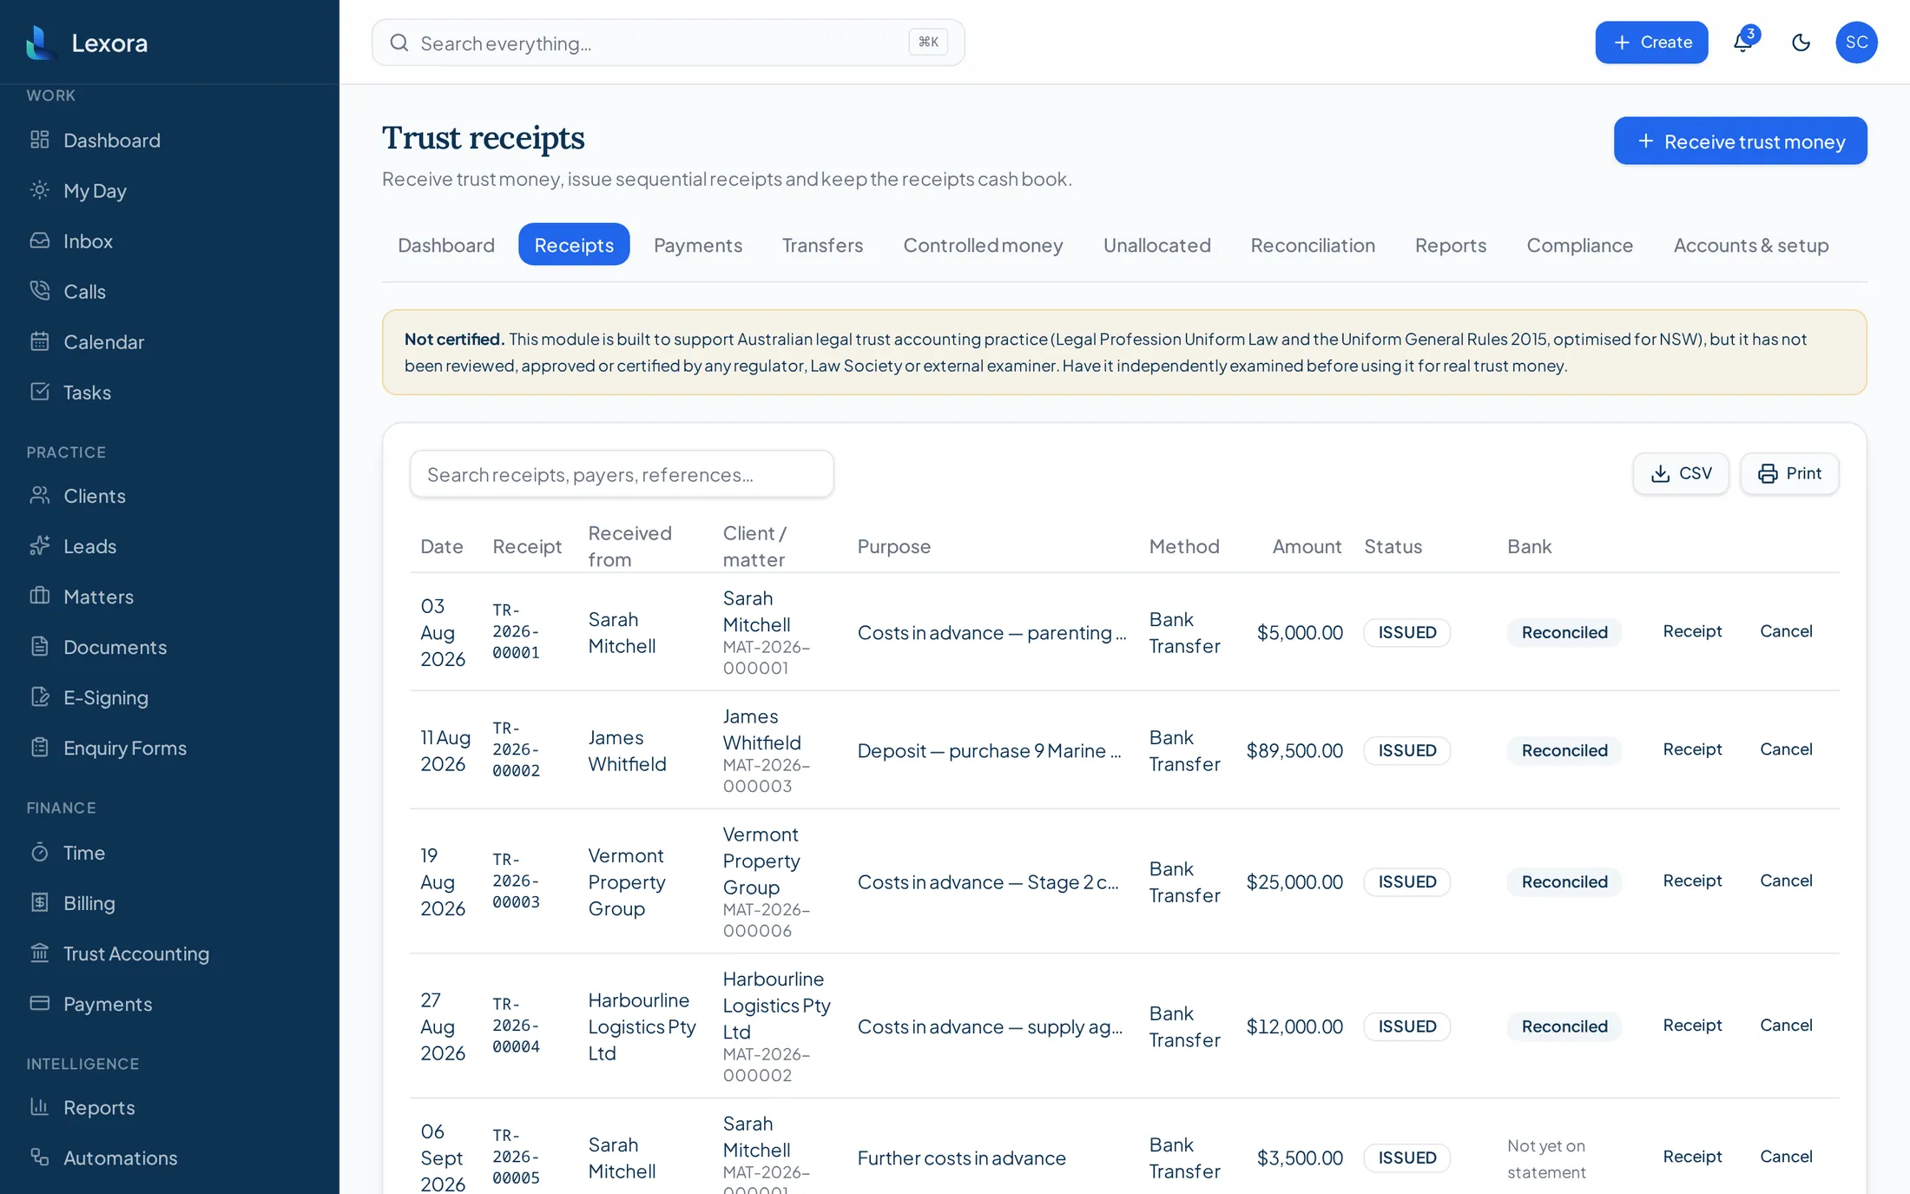Click Reconciled badge for TR-2026-00004
This screenshot has width=1910, height=1194.
1564,1026
